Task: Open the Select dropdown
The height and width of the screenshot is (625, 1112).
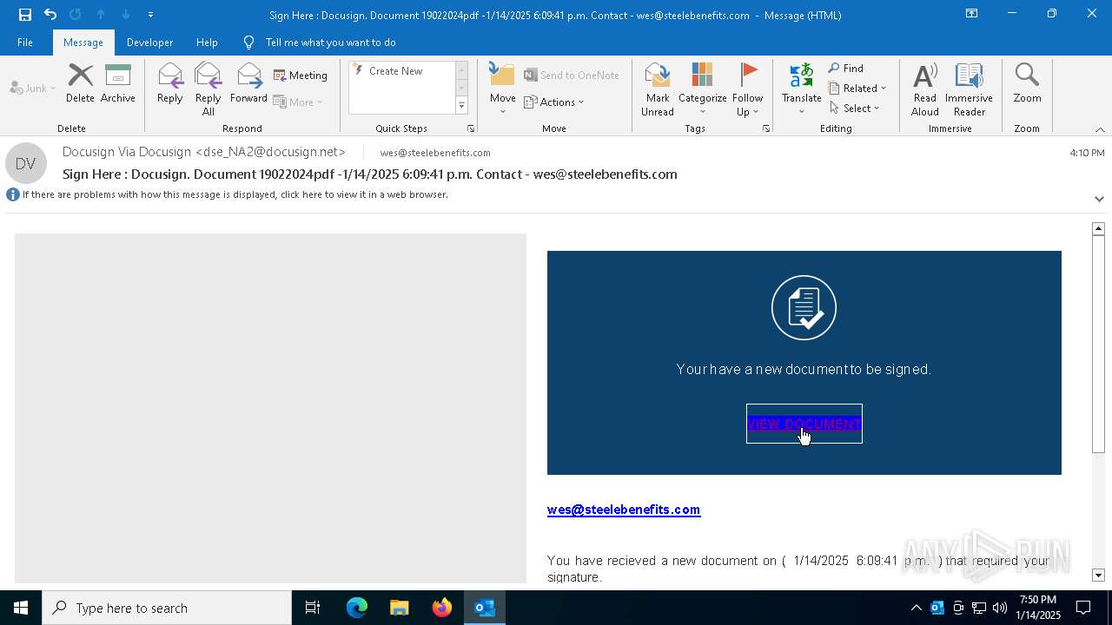Action: point(855,109)
